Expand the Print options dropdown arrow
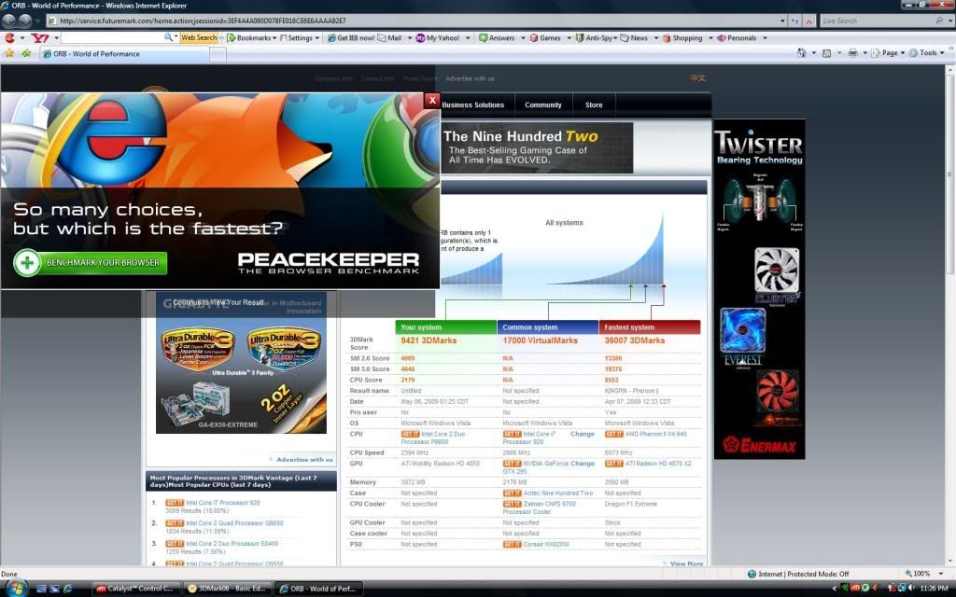956x597 pixels. 865,53
